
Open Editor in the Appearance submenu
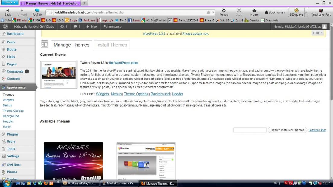click(x=7, y=127)
